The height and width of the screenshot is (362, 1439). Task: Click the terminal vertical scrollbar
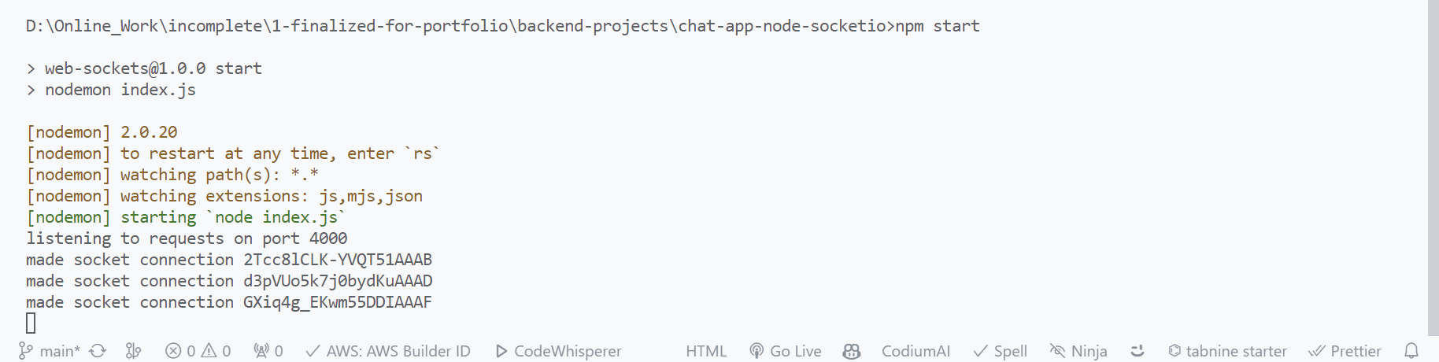[1433, 168]
